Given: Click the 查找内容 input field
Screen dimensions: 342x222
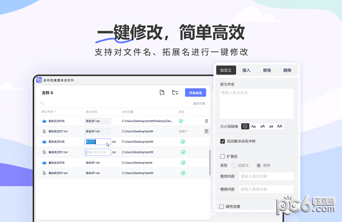Looking at the screenshot, I should [266, 176].
